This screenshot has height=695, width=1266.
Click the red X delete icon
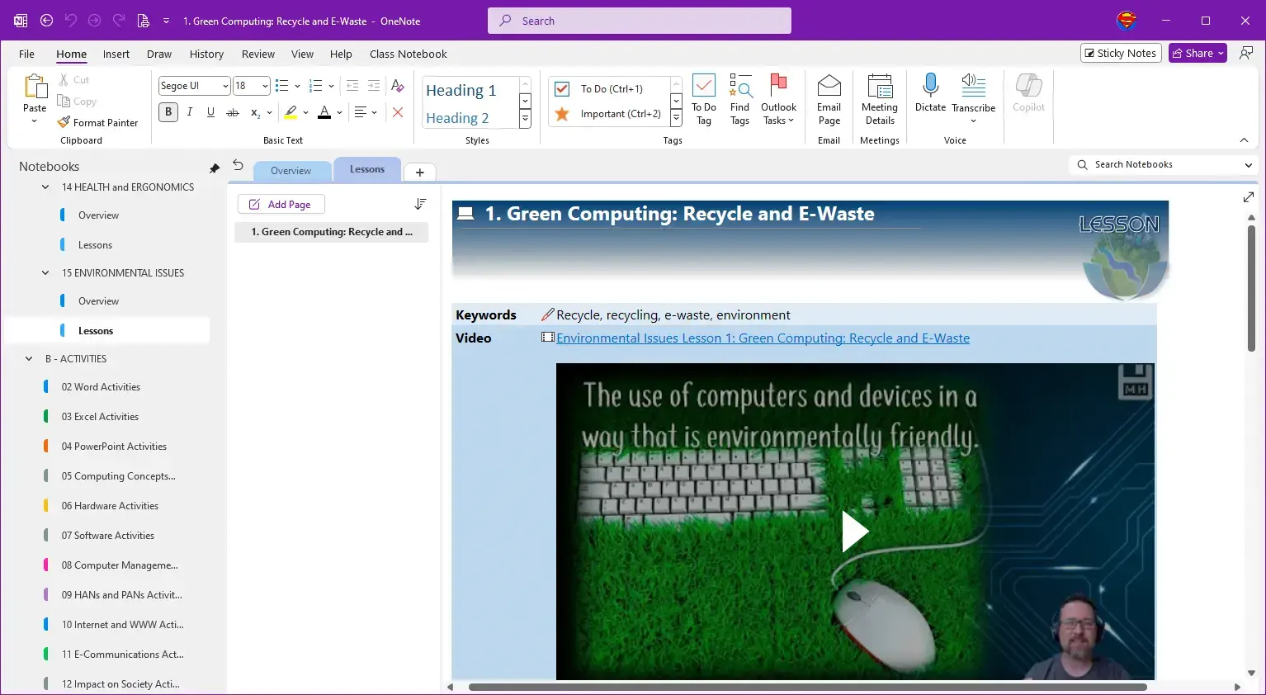(398, 112)
